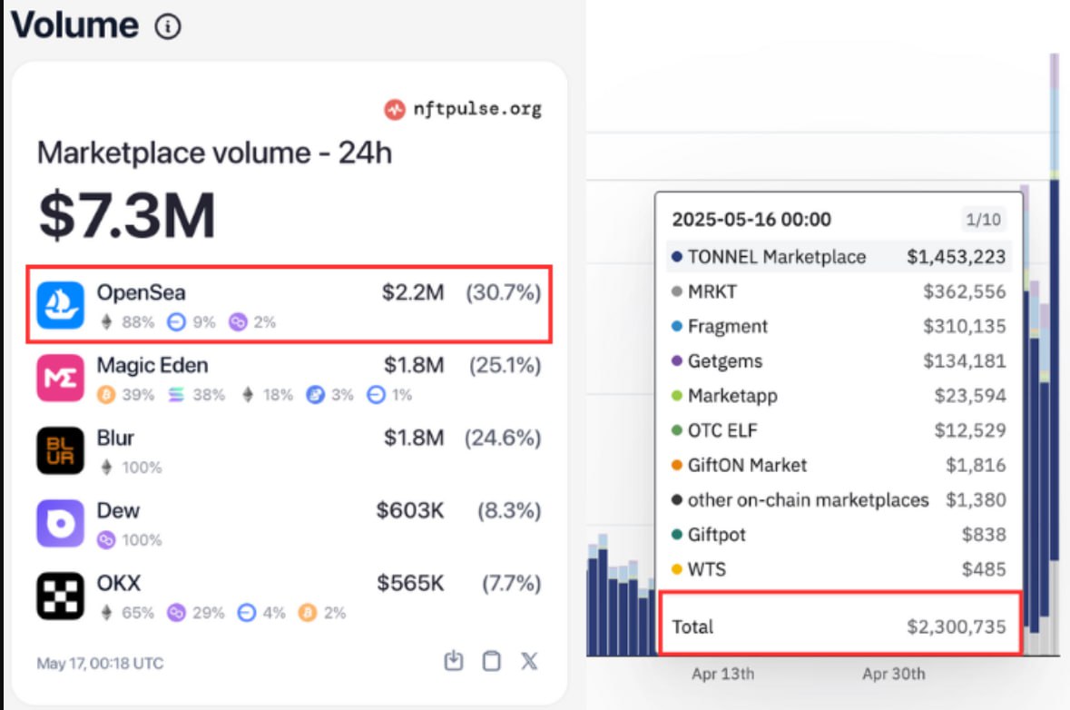Click the Base chain icon beside 9% in OpenSea row
The width and height of the screenshot is (1070, 710).
pos(176,321)
